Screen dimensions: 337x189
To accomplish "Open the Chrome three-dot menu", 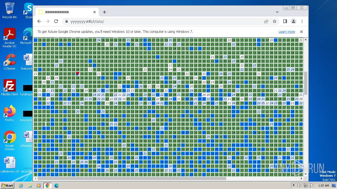I will click(x=302, y=21).
